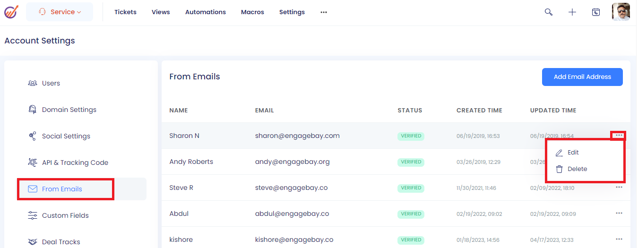Viewport: 638px width, 248px height.
Task: Click the EMAIL column header
Action: 265,111
